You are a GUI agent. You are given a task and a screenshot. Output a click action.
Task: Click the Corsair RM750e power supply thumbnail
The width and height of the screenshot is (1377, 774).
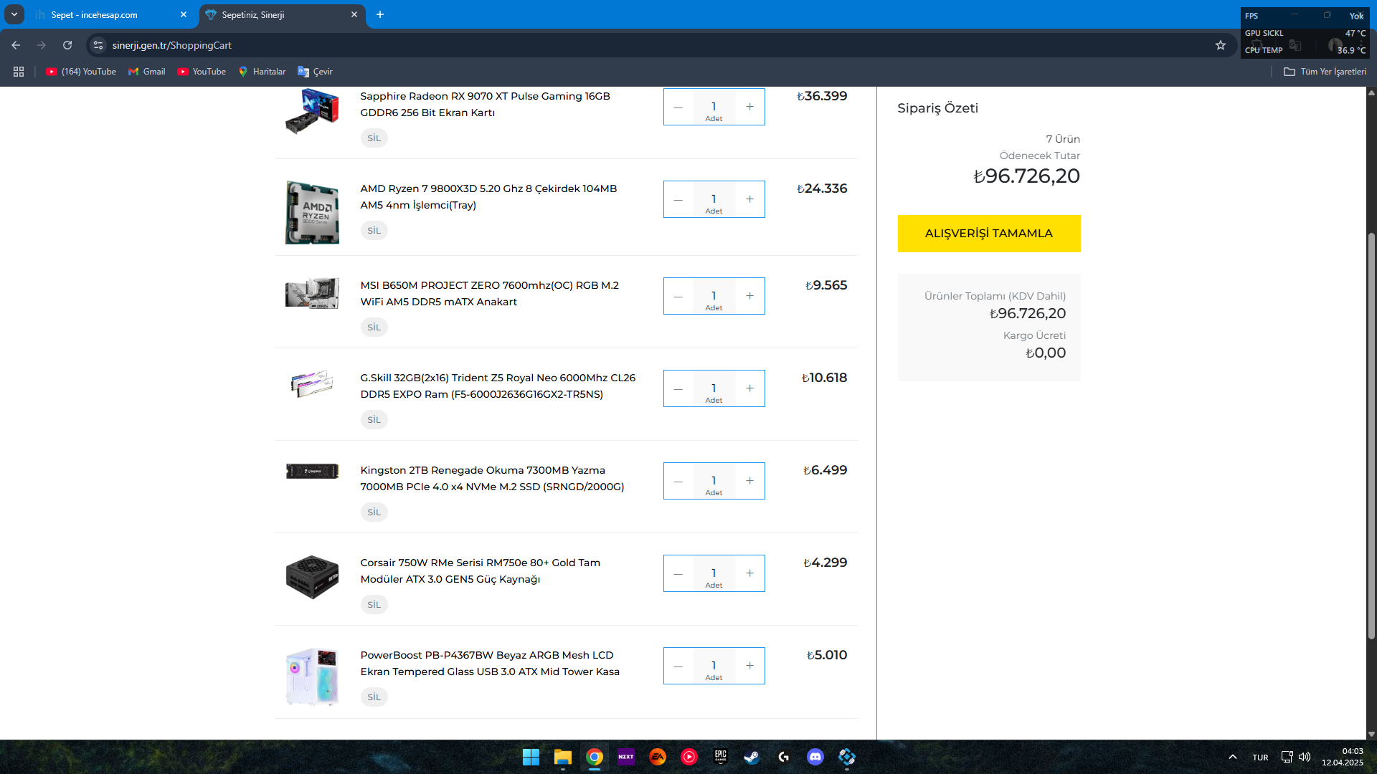pyautogui.click(x=312, y=576)
